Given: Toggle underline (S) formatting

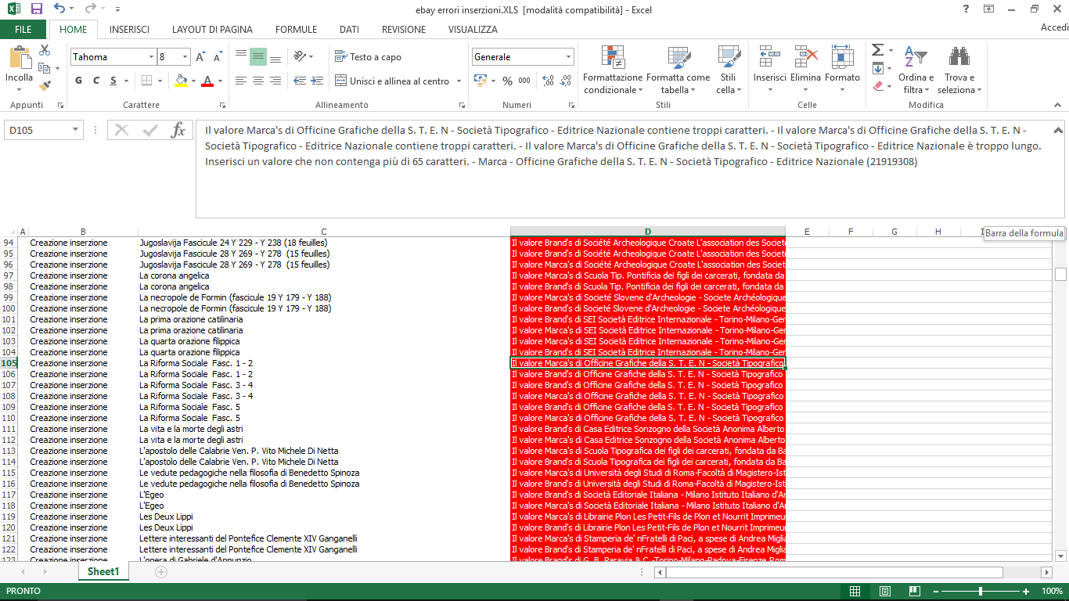Looking at the screenshot, I should [x=113, y=81].
